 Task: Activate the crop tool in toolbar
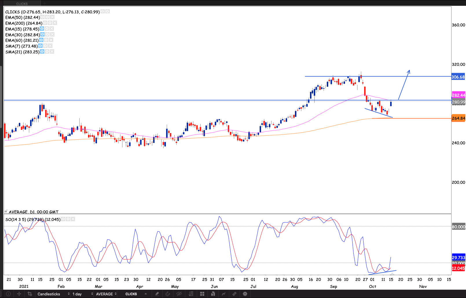pos(30,294)
